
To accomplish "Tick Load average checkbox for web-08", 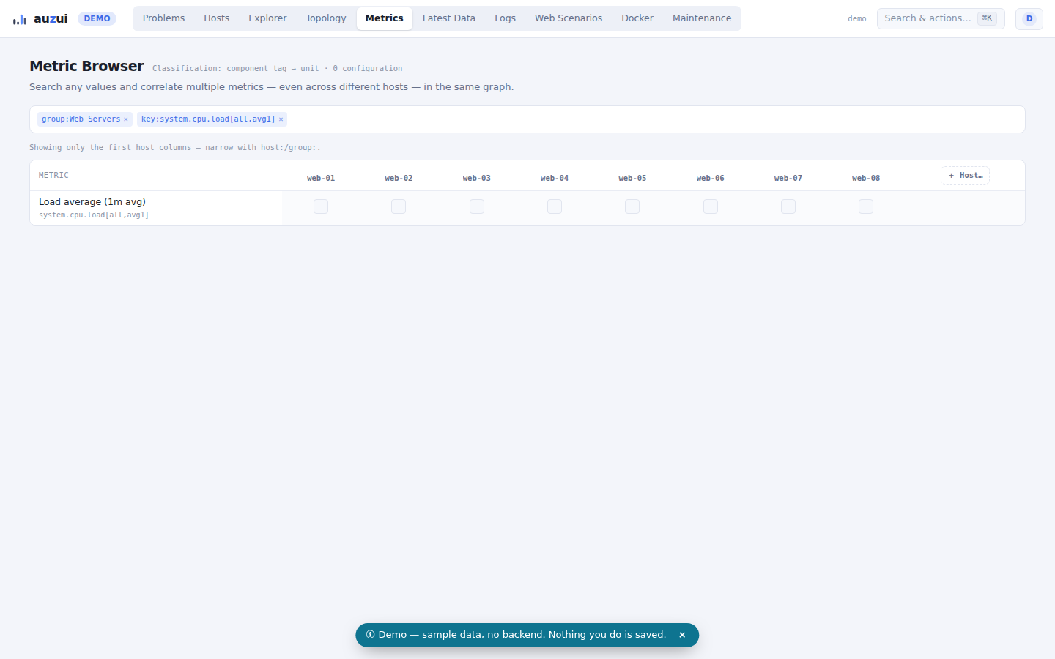I will 866,206.
